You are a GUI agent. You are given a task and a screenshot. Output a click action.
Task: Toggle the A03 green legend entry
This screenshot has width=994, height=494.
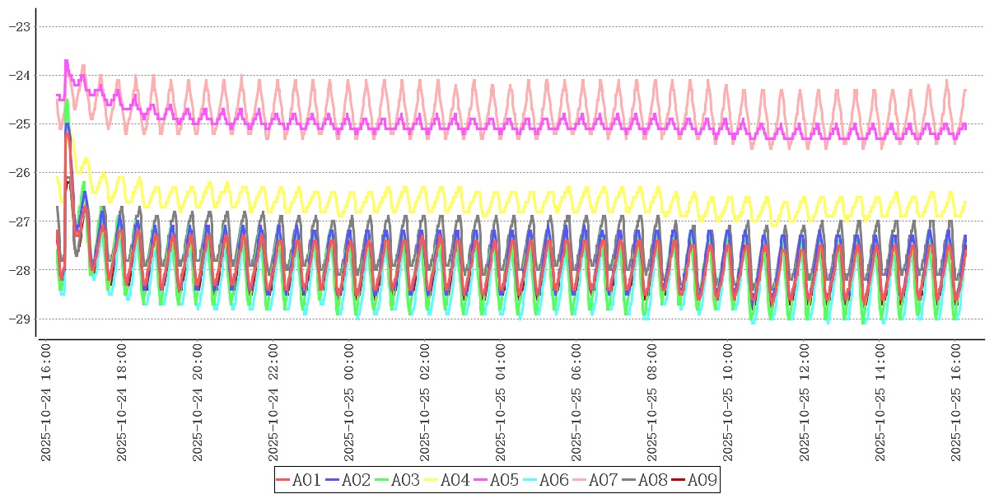click(397, 480)
